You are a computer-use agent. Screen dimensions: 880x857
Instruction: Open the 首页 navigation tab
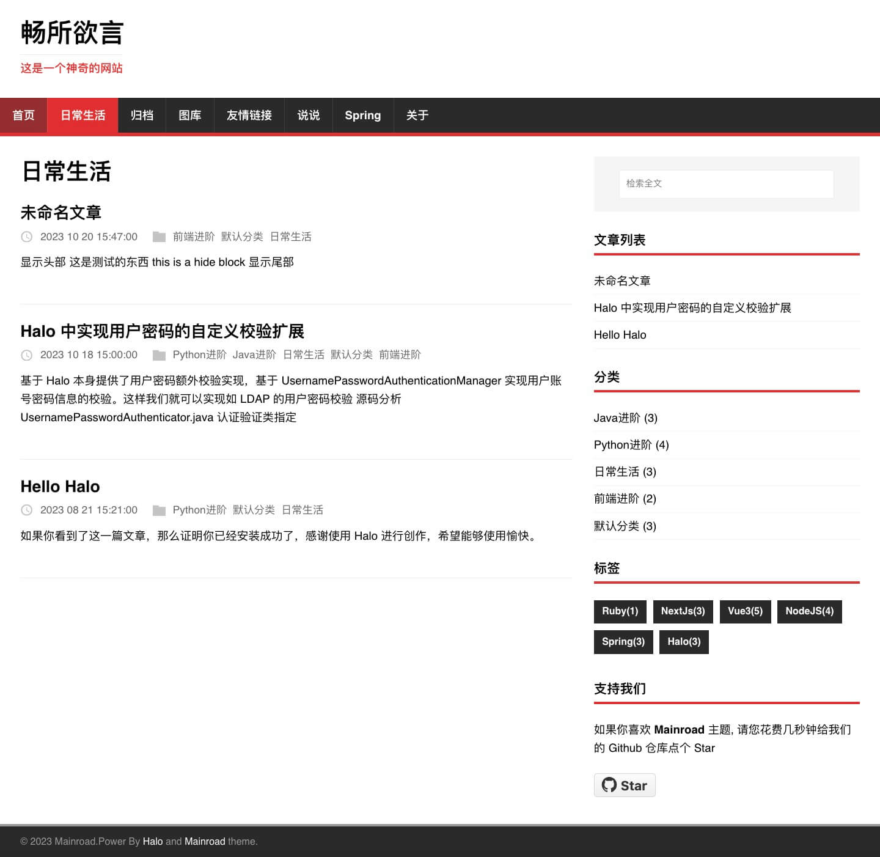24,116
